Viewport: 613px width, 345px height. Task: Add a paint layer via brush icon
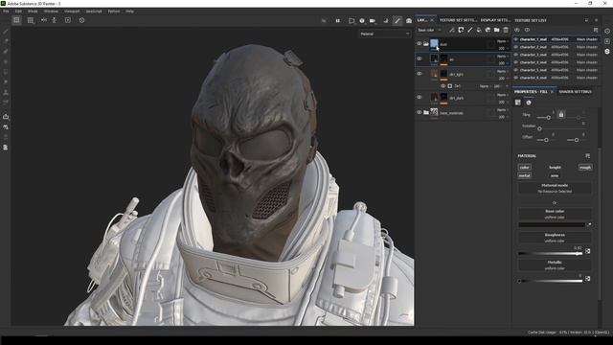[470, 30]
